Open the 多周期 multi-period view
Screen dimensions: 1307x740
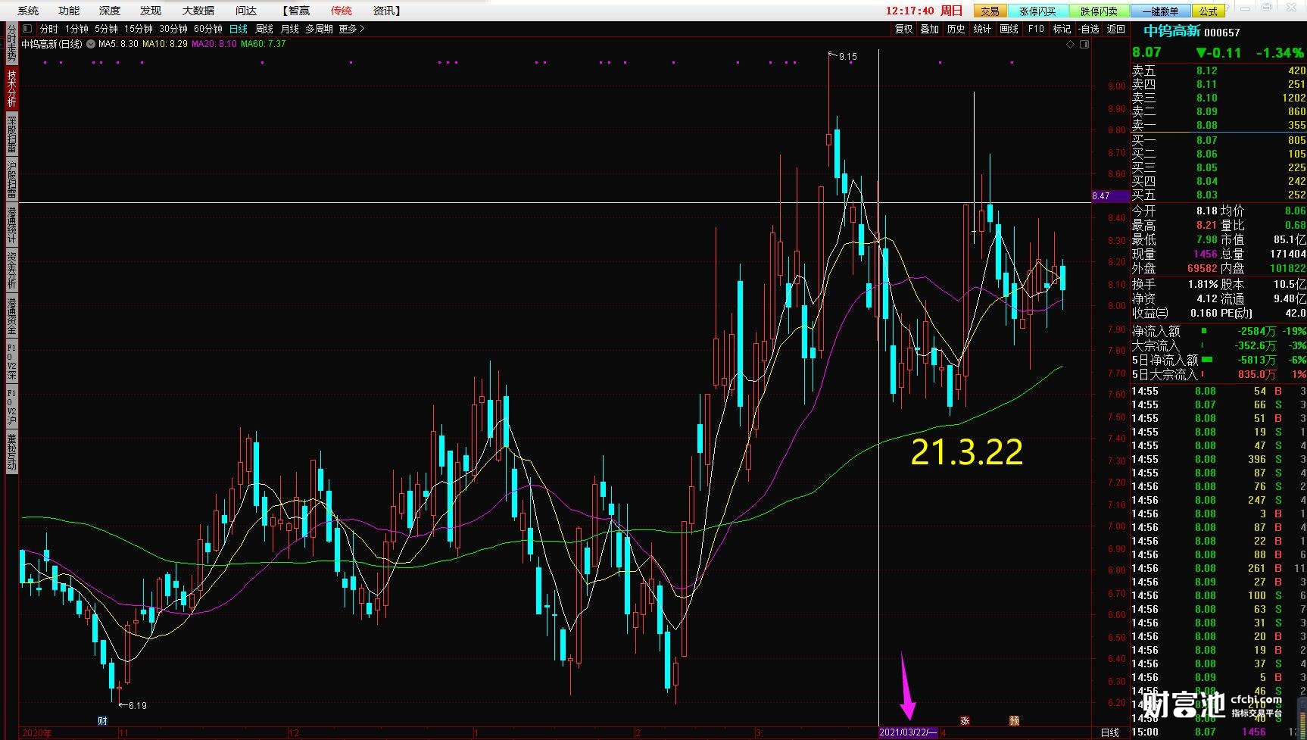pos(320,29)
